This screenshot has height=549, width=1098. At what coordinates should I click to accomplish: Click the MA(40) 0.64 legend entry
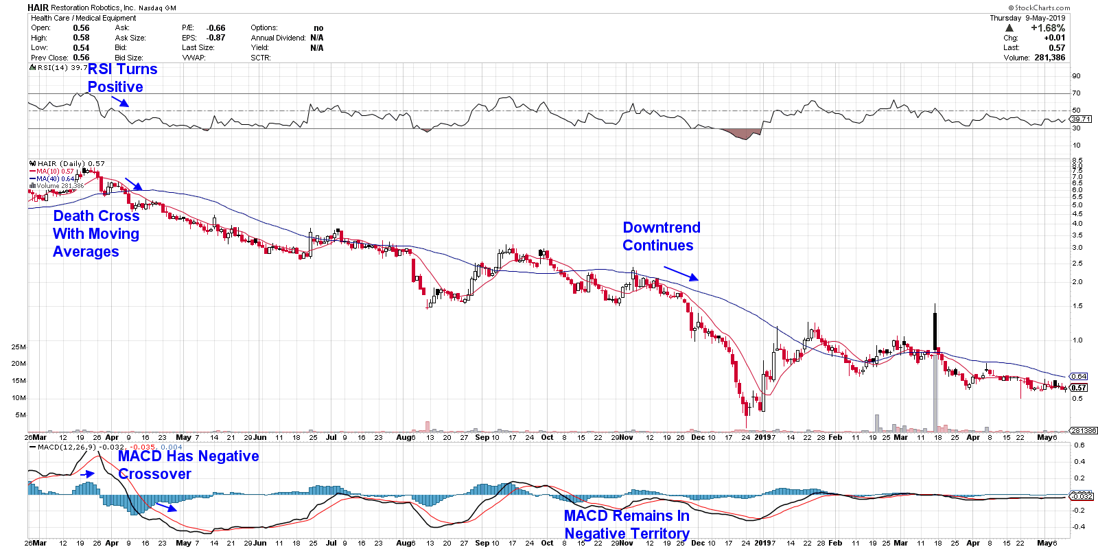[x=55, y=178]
